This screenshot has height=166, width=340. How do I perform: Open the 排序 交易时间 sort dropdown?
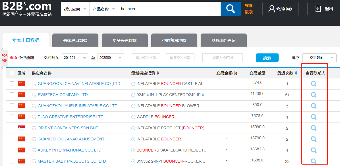(x=320, y=58)
